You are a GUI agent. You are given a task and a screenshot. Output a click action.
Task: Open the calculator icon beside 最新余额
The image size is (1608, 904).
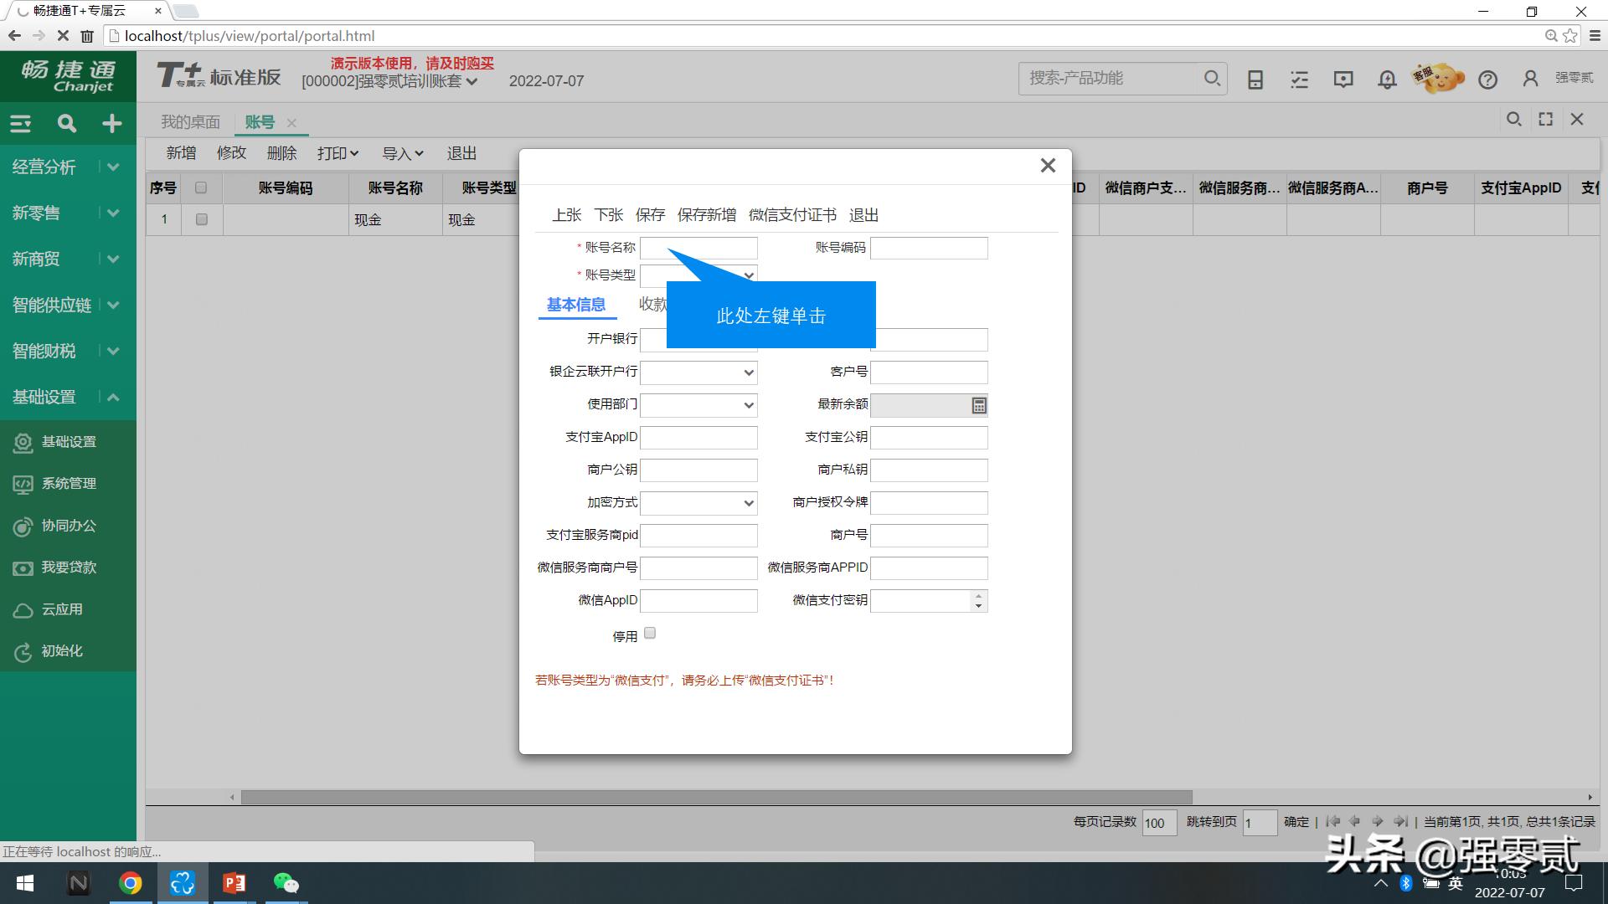pyautogui.click(x=978, y=405)
